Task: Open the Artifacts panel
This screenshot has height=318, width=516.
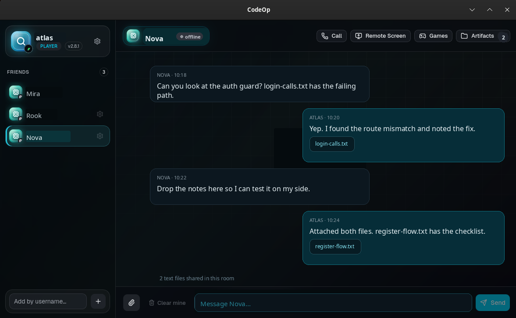Action: click(x=483, y=36)
